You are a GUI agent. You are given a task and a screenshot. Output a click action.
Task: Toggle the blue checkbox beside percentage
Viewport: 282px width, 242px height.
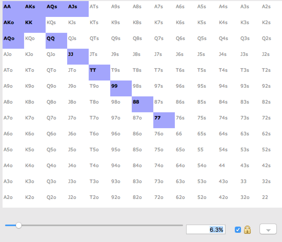238,230
